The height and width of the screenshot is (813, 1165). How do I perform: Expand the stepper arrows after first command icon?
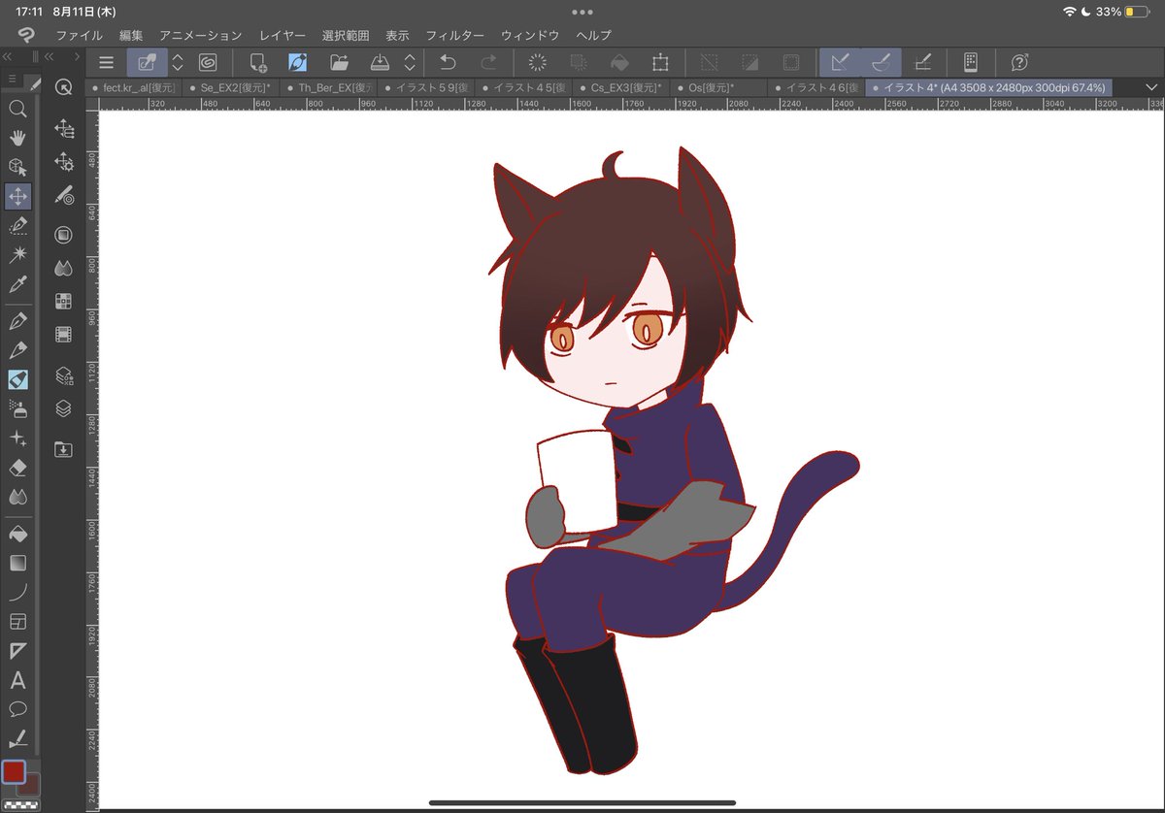[177, 63]
